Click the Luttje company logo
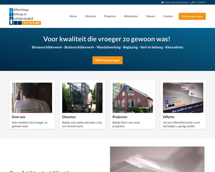 (x=25, y=16)
